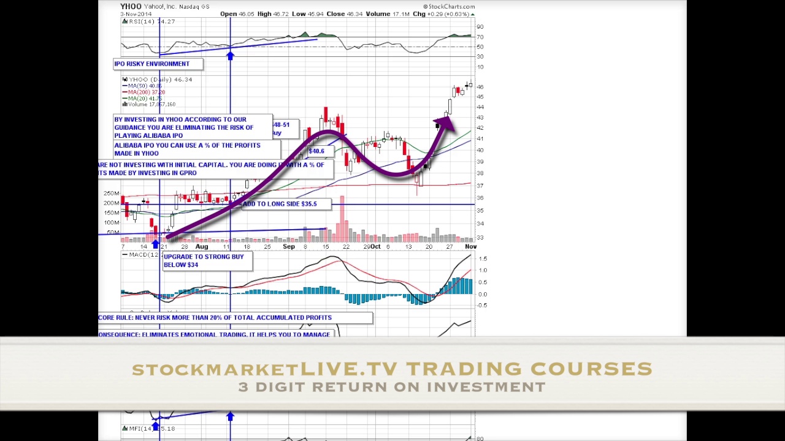Viewport: 785px width, 441px height.
Task: Click the 'Volume 17,067,160' legend entry
Action: (149, 104)
